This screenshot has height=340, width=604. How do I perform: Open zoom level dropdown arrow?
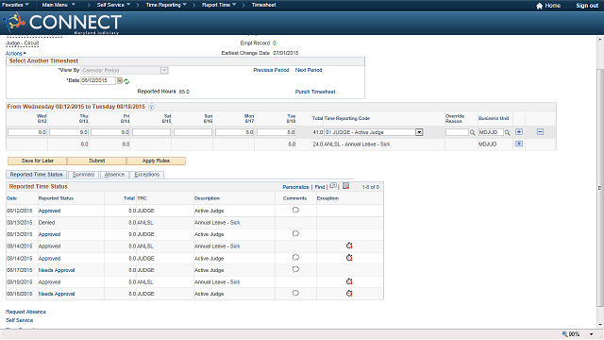[x=592, y=334]
